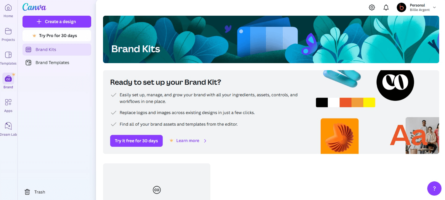This screenshot has width=445, height=200.
Task: Select the Brand sidebar icon
Action: point(8,79)
